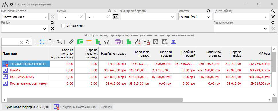Toggle the VIP-клієнти checkbox
Image resolution: width=278 pixels, height=111 pixels.
63,26
